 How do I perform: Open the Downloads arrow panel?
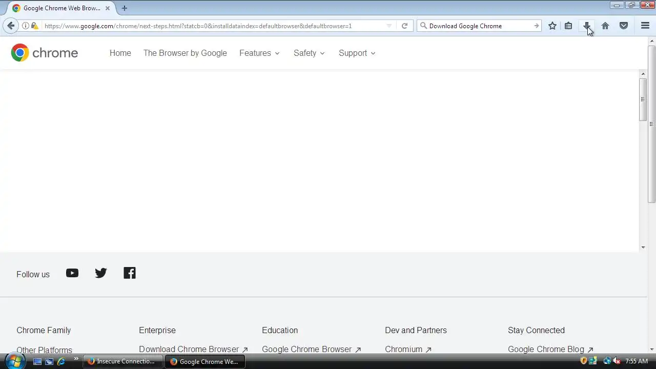587,26
